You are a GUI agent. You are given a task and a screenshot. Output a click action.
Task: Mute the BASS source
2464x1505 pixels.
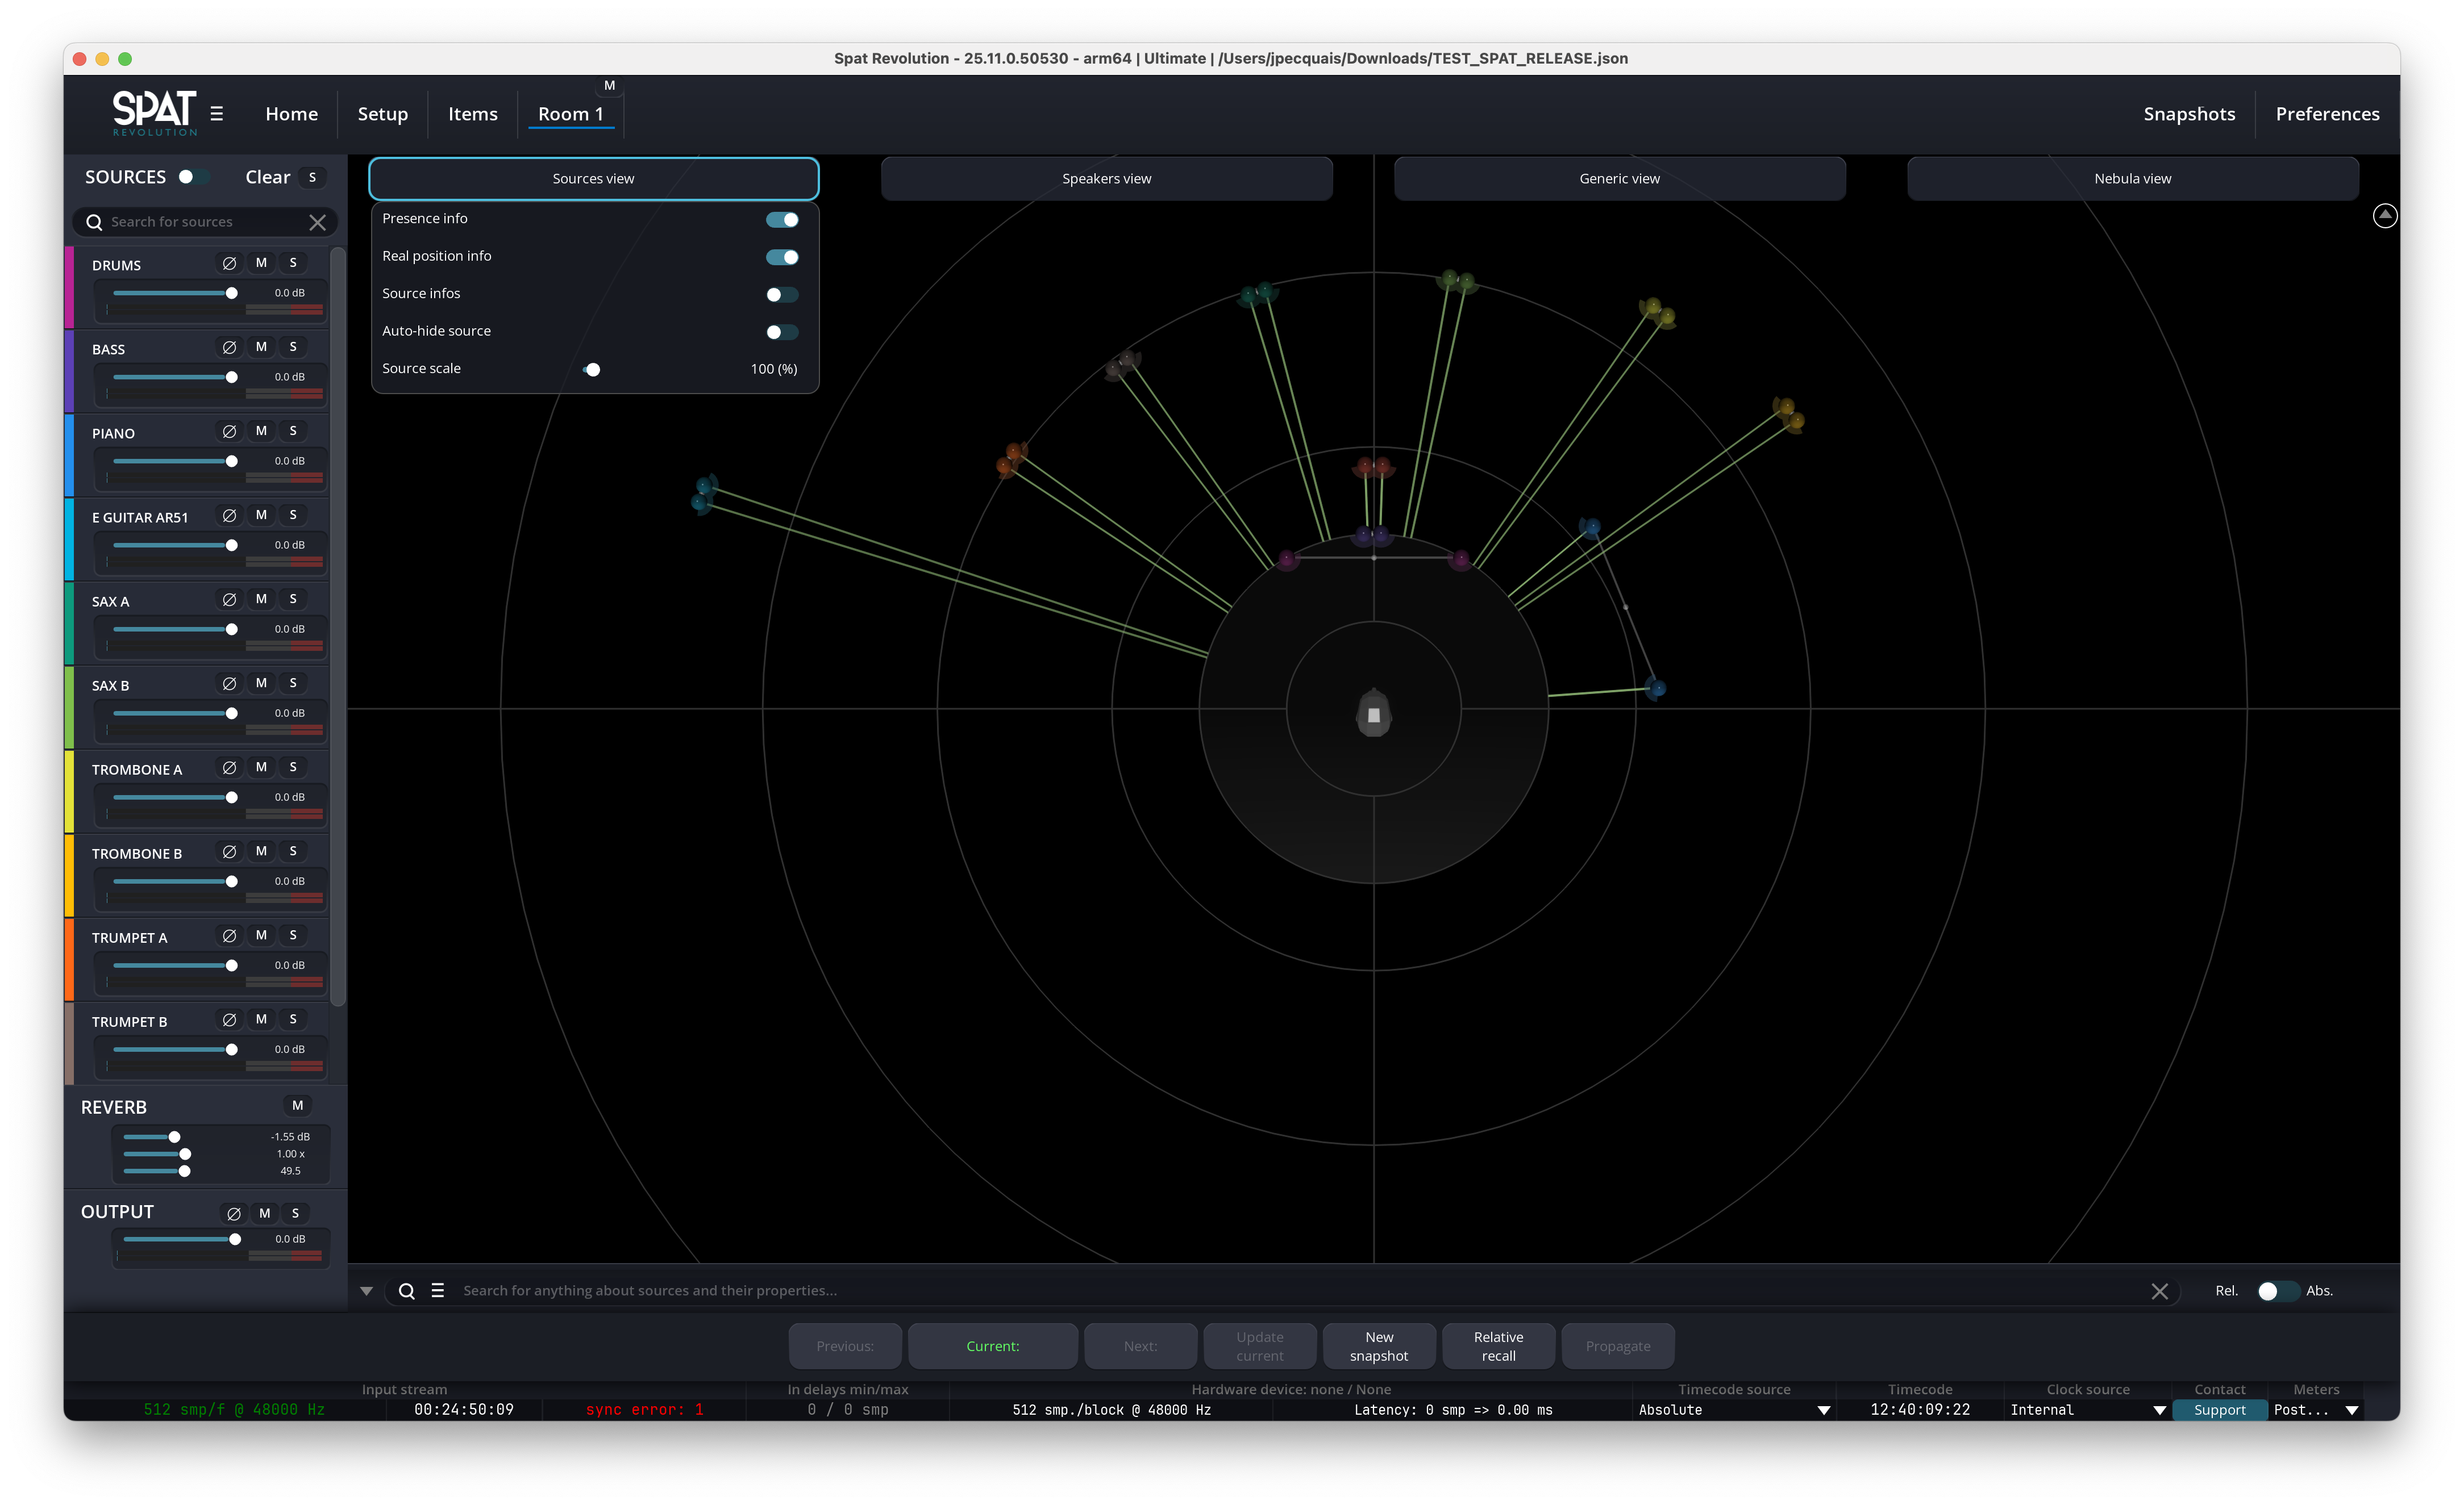pos(261,347)
